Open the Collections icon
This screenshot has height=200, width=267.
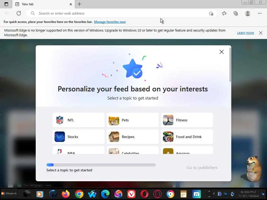[x=236, y=13]
